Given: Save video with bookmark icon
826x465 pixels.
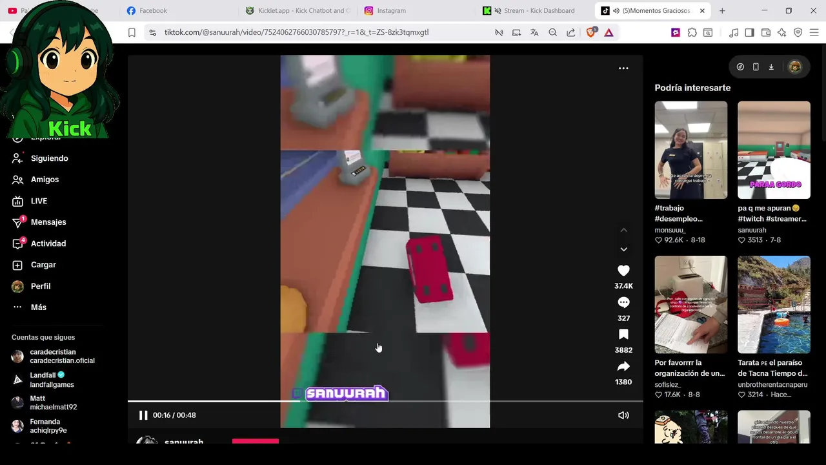Looking at the screenshot, I should click(623, 334).
